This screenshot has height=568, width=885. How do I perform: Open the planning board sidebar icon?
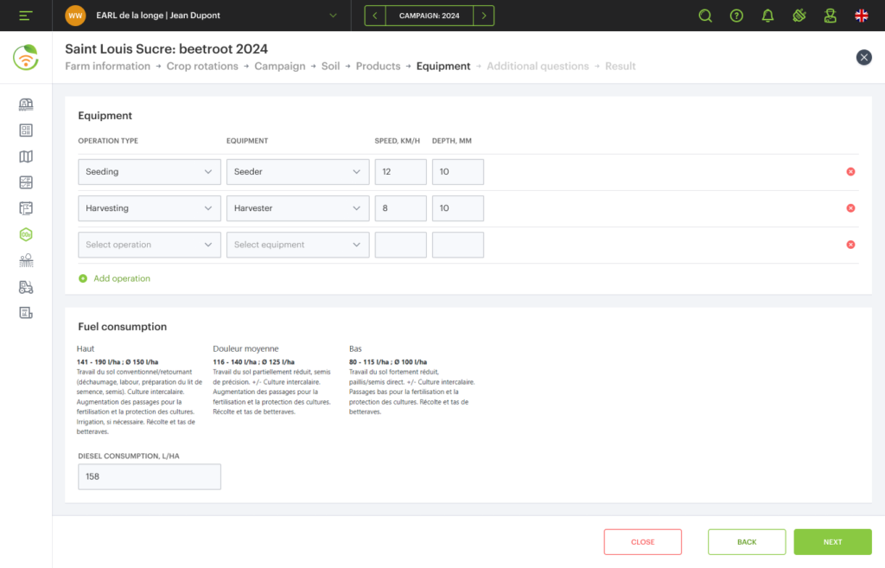[x=26, y=208]
